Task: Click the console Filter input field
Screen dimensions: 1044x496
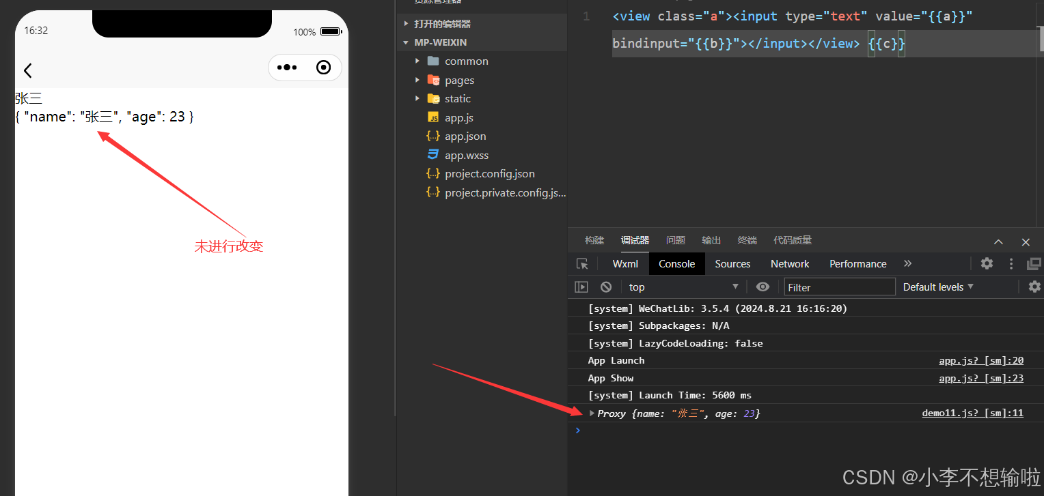Action: [840, 287]
